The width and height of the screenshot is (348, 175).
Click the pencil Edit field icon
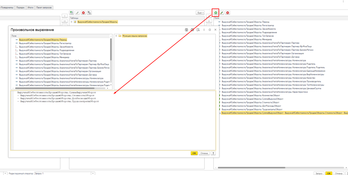point(222,13)
